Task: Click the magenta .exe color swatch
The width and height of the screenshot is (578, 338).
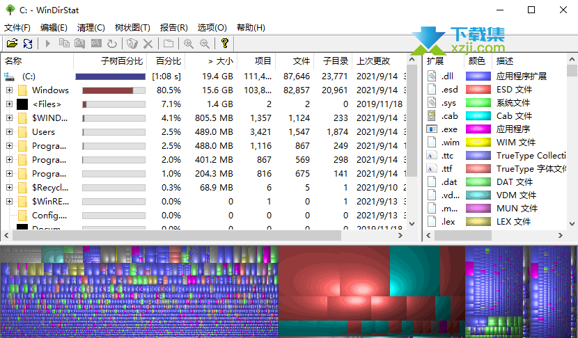Action: click(x=478, y=129)
